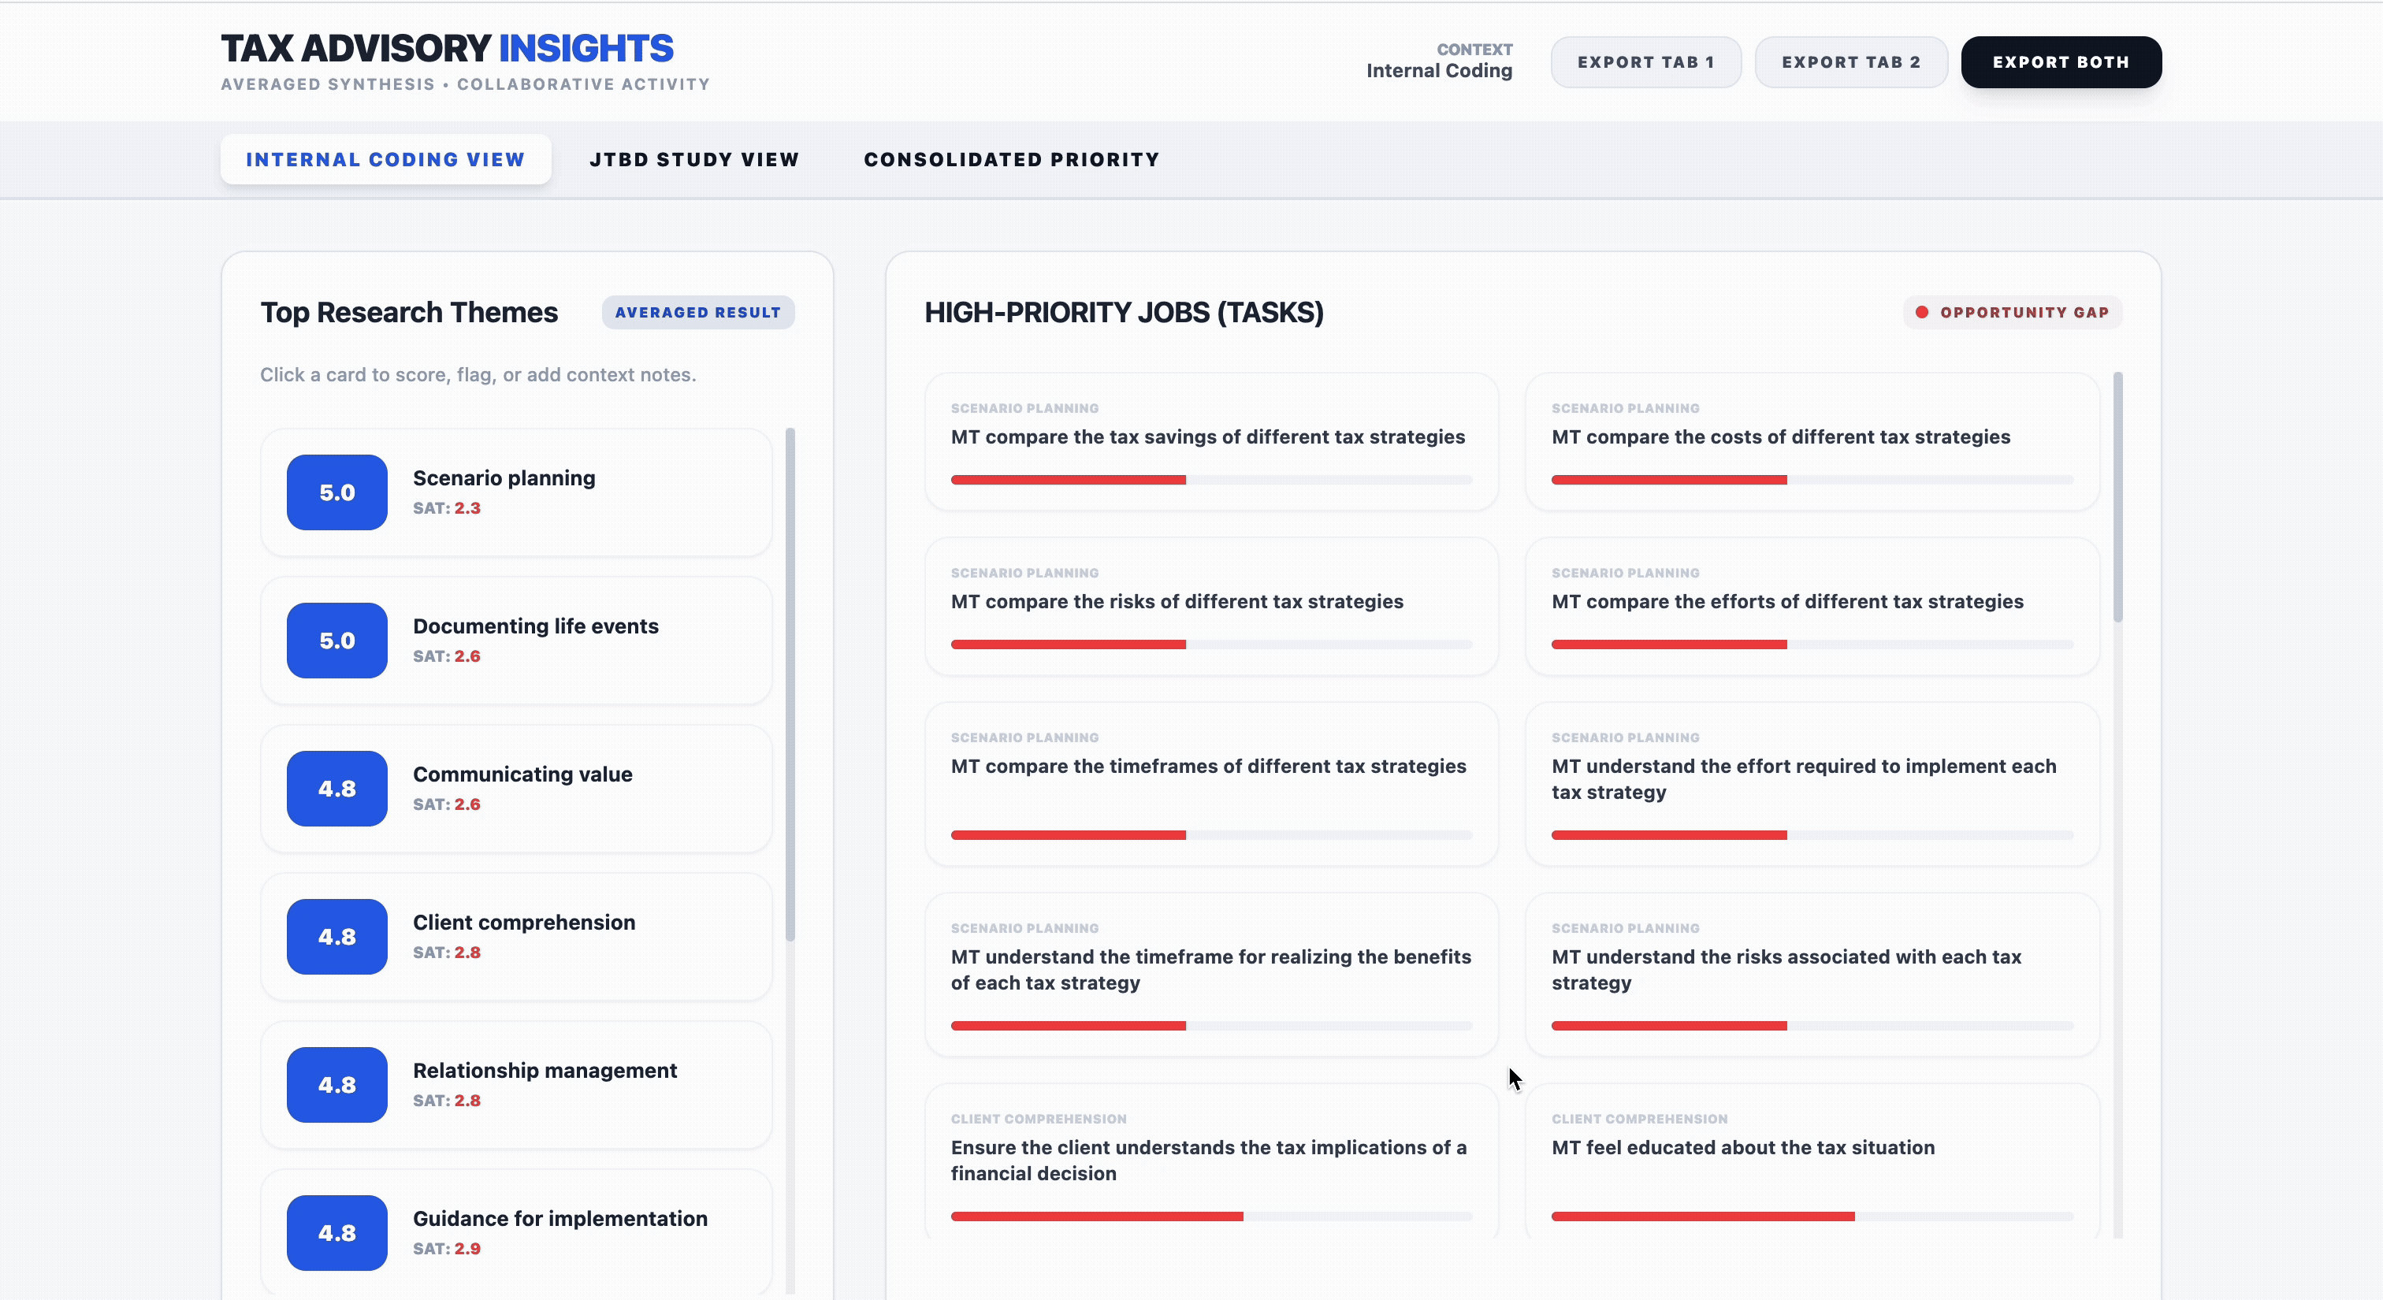Click the Export Tab 2 button

[1851, 61]
